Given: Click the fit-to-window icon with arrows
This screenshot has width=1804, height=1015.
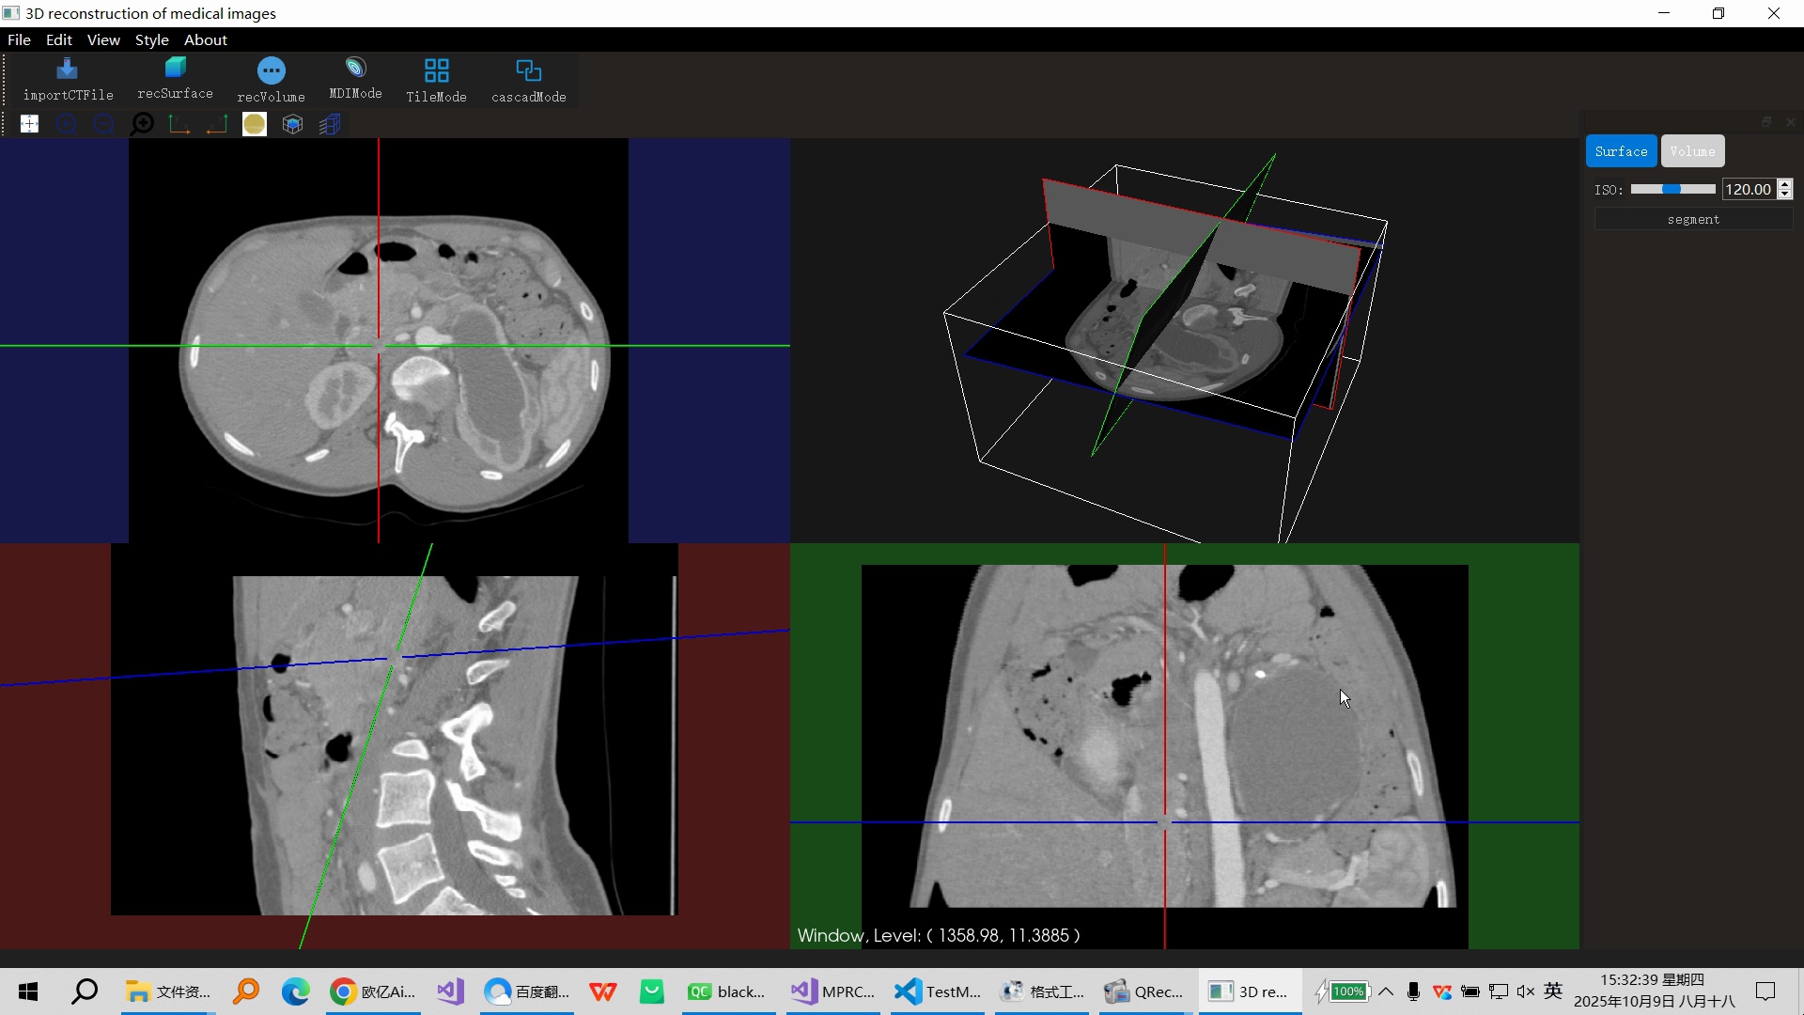Looking at the screenshot, I should [29, 124].
